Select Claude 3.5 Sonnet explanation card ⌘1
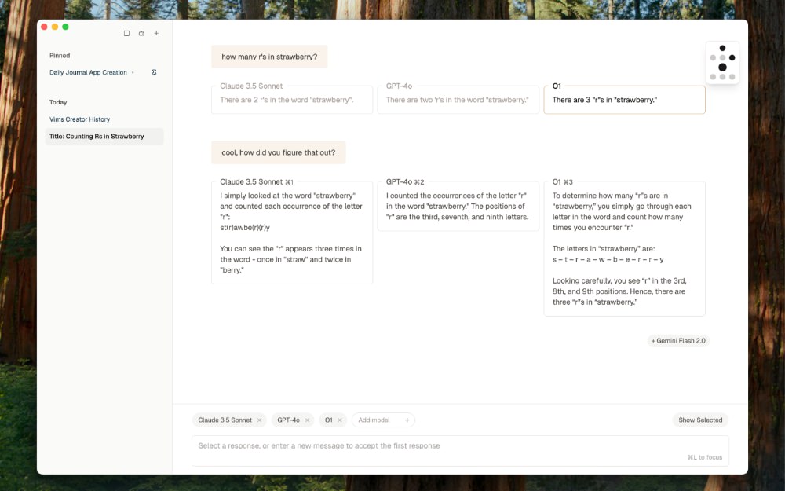Image resolution: width=785 pixels, height=491 pixels. click(292, 233)
